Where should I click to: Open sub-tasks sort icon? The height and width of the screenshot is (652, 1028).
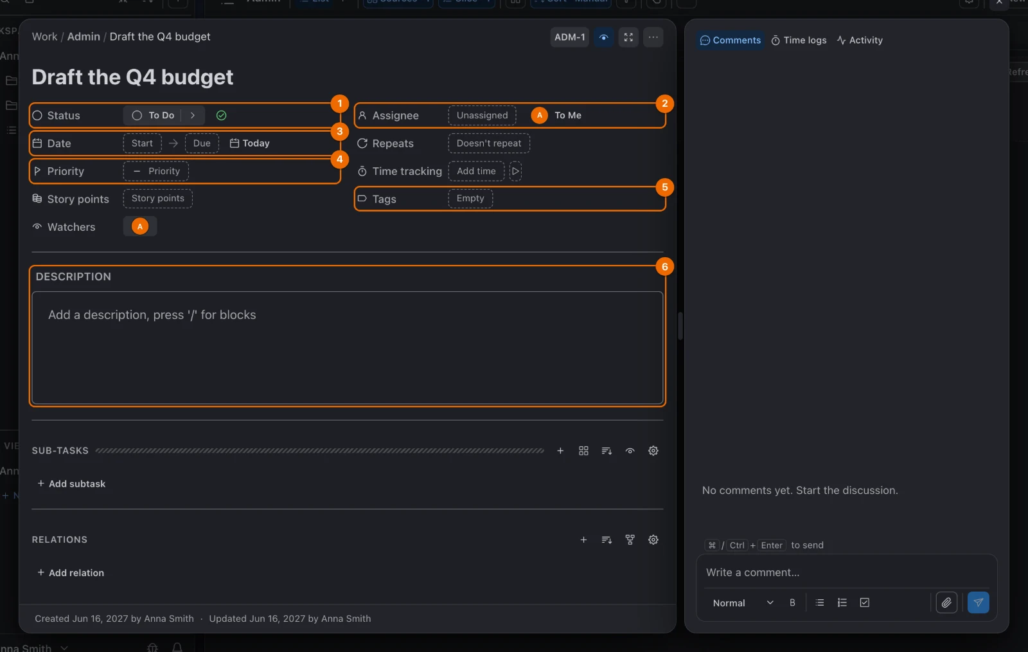(x=607, y=451)
